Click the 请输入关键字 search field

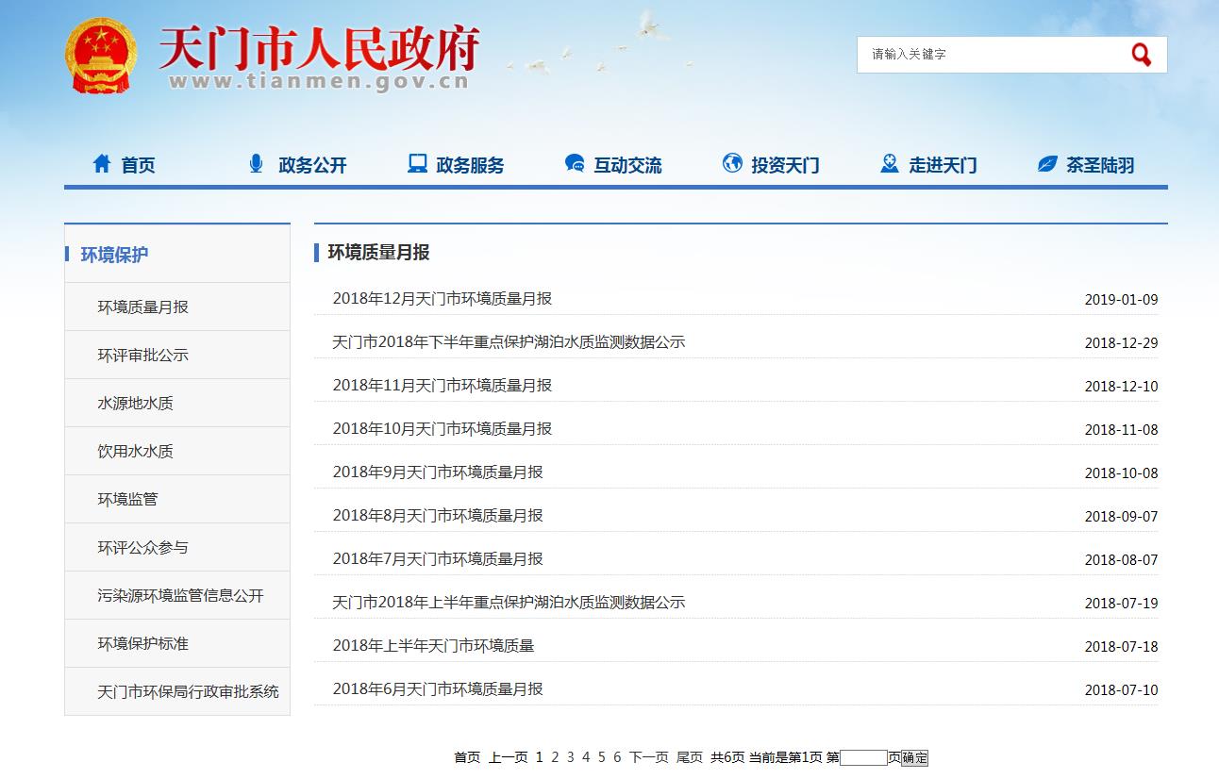pyautogui.click(x=991, y=55)
